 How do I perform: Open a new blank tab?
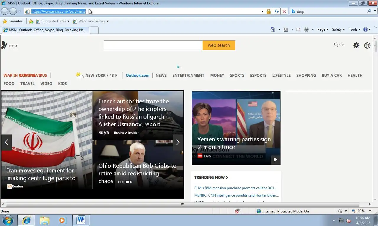coord(94,30)
